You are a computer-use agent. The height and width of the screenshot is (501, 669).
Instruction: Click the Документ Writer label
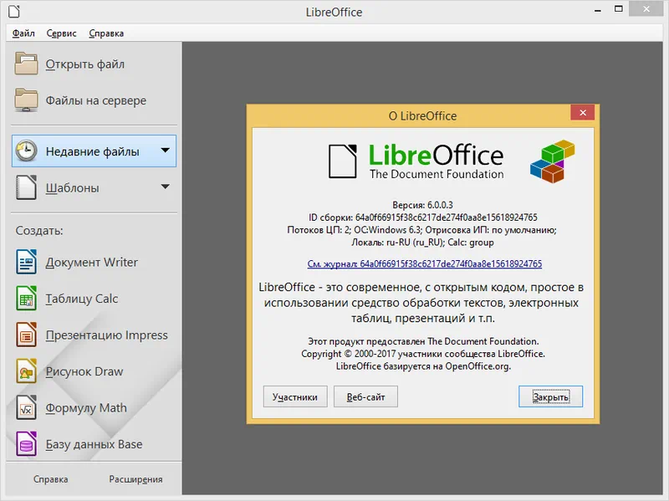tap(92, 262)
